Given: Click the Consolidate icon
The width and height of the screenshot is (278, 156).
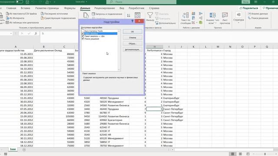Looking at the screenshot, I should (x=201, y=13).
